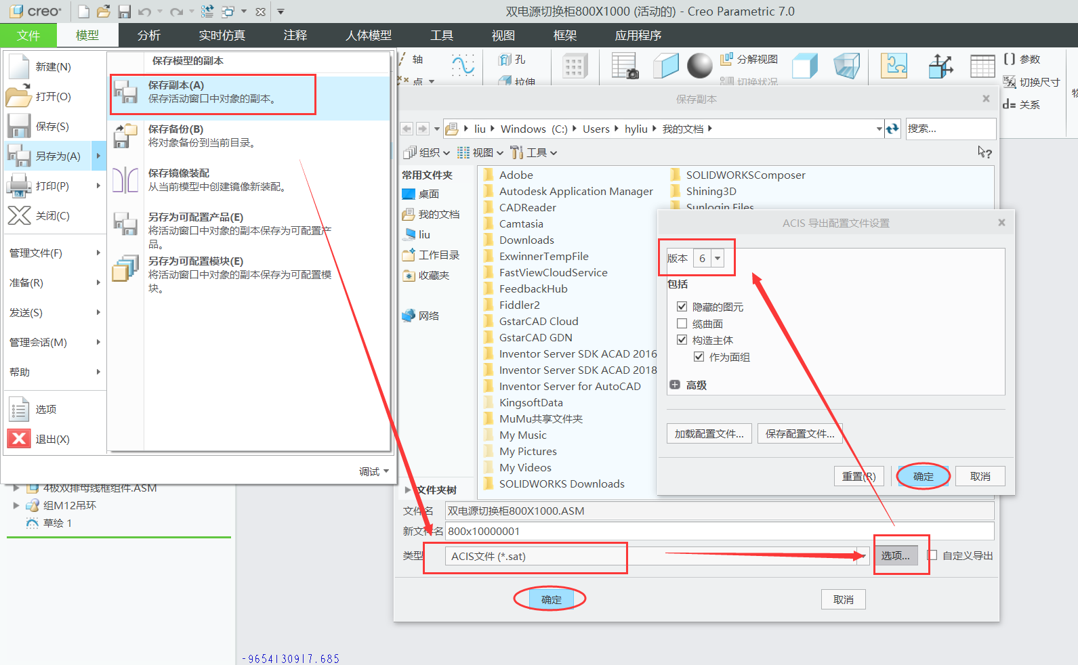Switch to the 注释 Annotate tab
The image size is (1078, 665).
click(295, 35)
